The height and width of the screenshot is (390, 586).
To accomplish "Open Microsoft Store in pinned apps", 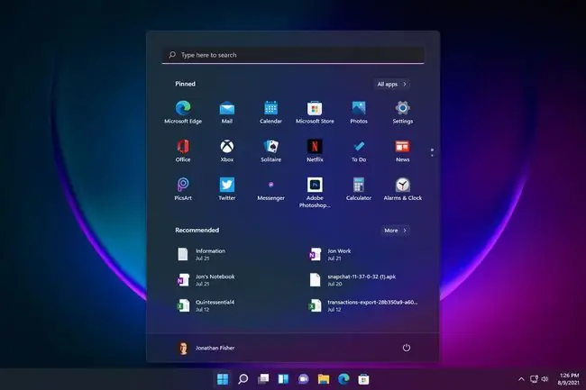I will tap(315, 112).
